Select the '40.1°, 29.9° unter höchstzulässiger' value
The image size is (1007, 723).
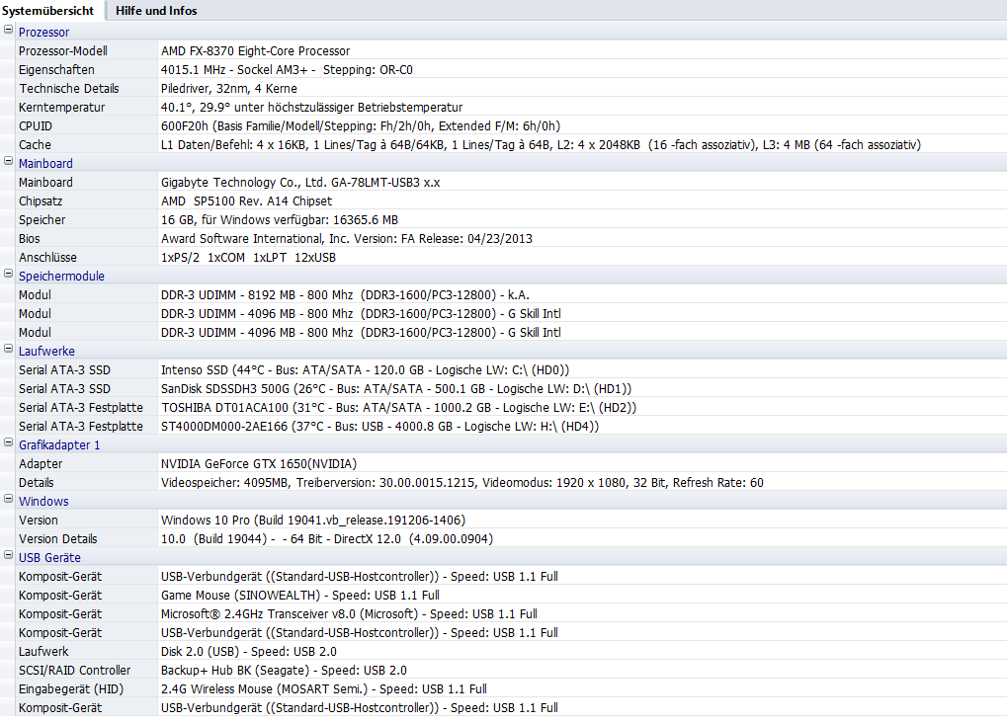click(x=311, y=108)
